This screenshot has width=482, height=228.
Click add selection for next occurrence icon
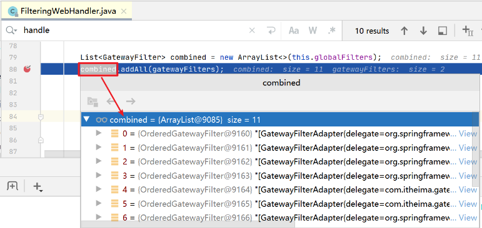coord(468,31)
